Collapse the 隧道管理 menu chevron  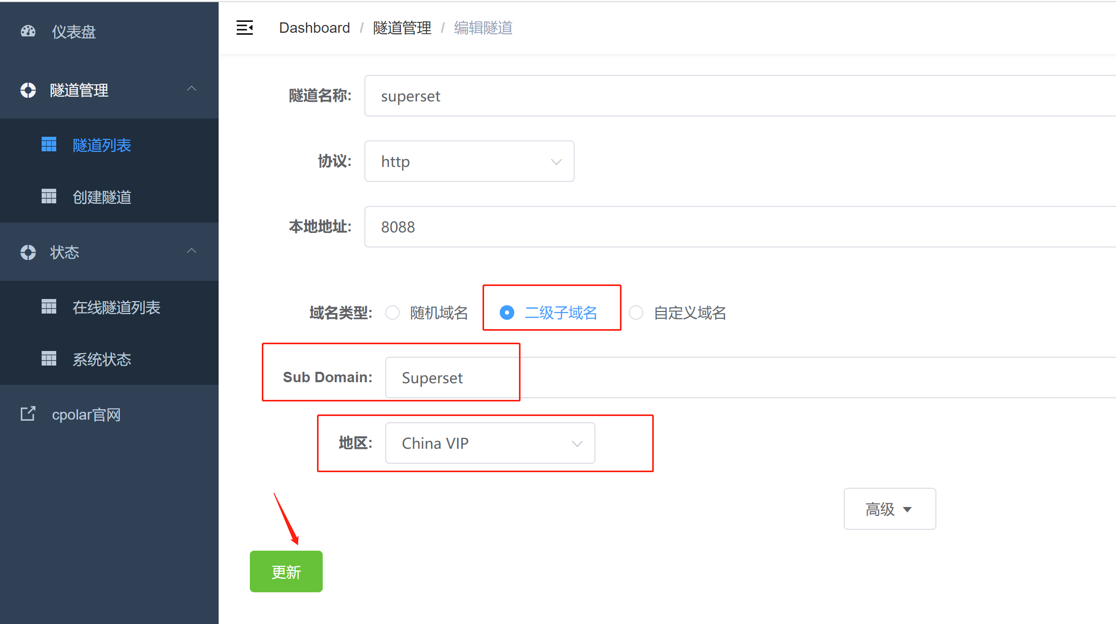click(192, 89)
